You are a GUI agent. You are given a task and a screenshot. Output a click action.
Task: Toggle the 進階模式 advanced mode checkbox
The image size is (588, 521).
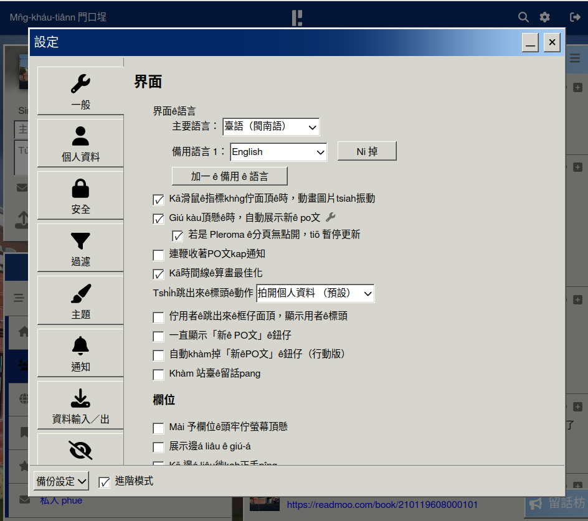click(x=104, y=482)
